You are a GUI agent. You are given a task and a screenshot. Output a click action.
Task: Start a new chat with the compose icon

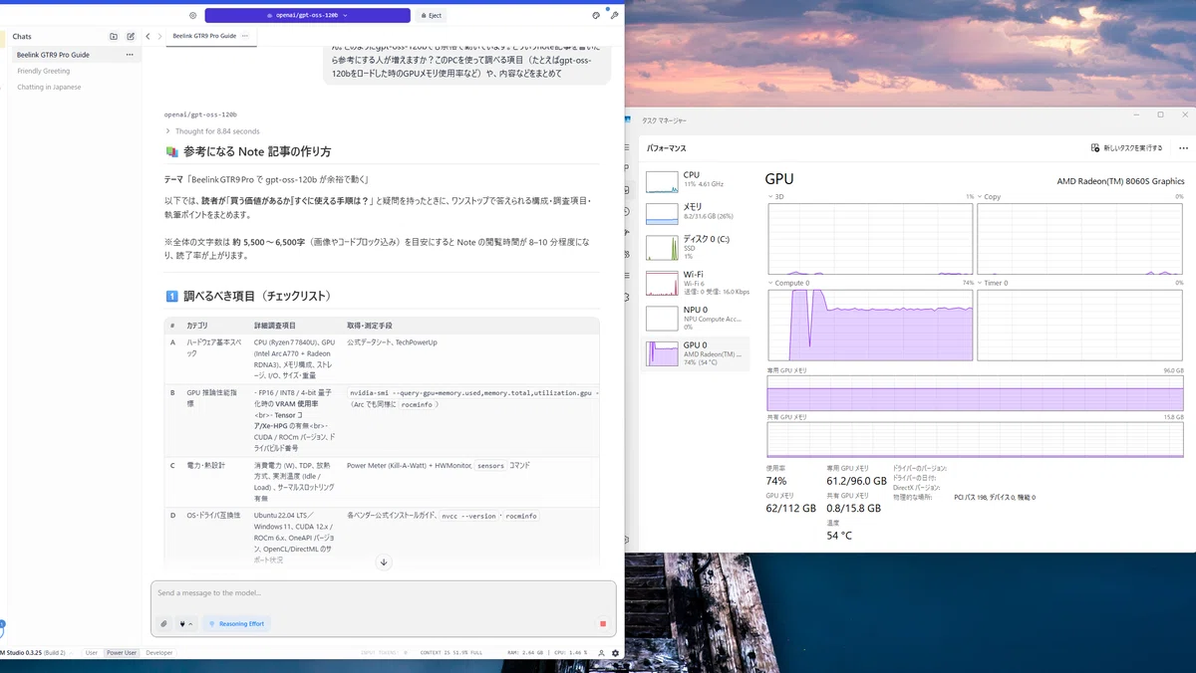coord(131,37)
